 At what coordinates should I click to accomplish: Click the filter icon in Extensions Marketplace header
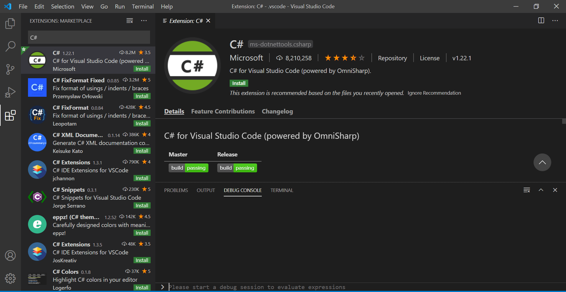click(130, 21)
